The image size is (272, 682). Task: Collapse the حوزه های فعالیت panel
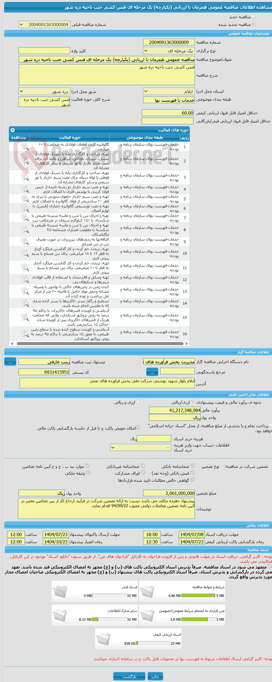click(13, 130)
